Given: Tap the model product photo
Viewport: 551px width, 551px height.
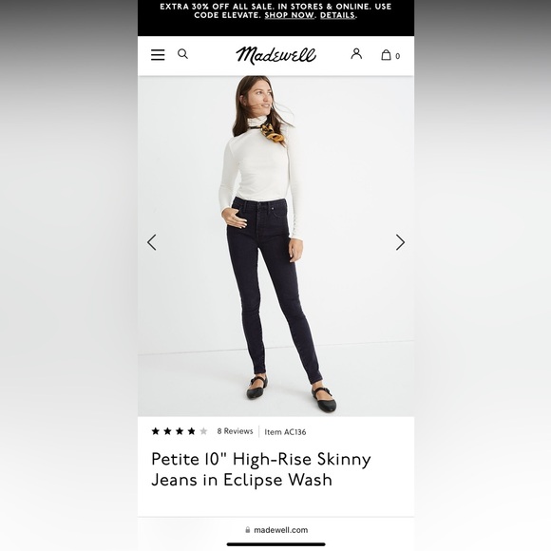Looking at the screenshot, I should coord(275,246).
